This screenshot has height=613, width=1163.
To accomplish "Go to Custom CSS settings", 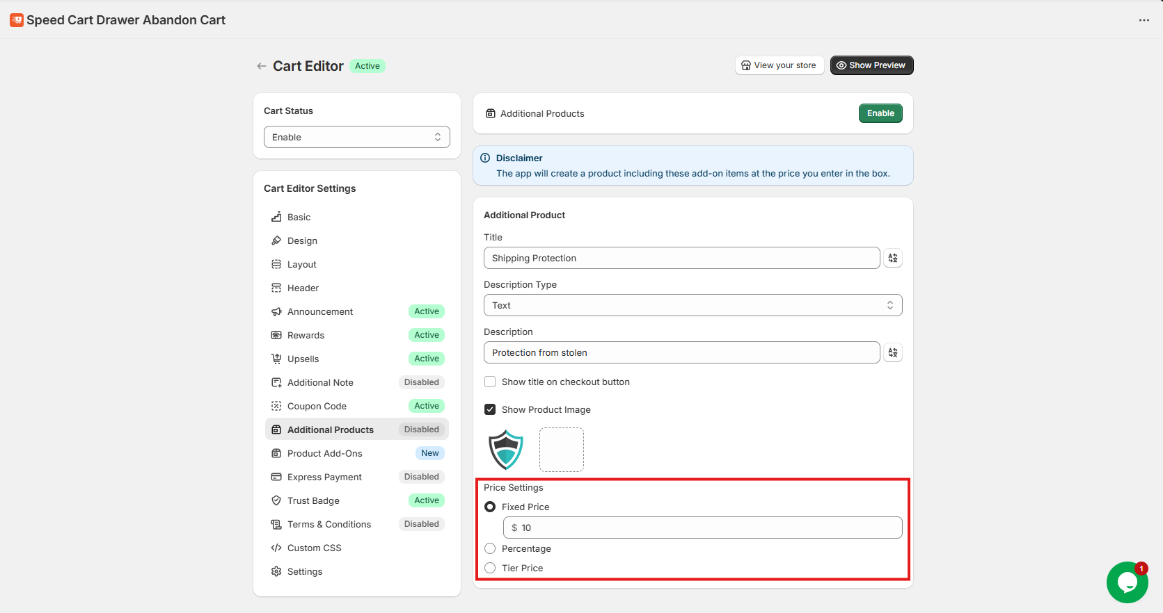I will coord(314,548).
